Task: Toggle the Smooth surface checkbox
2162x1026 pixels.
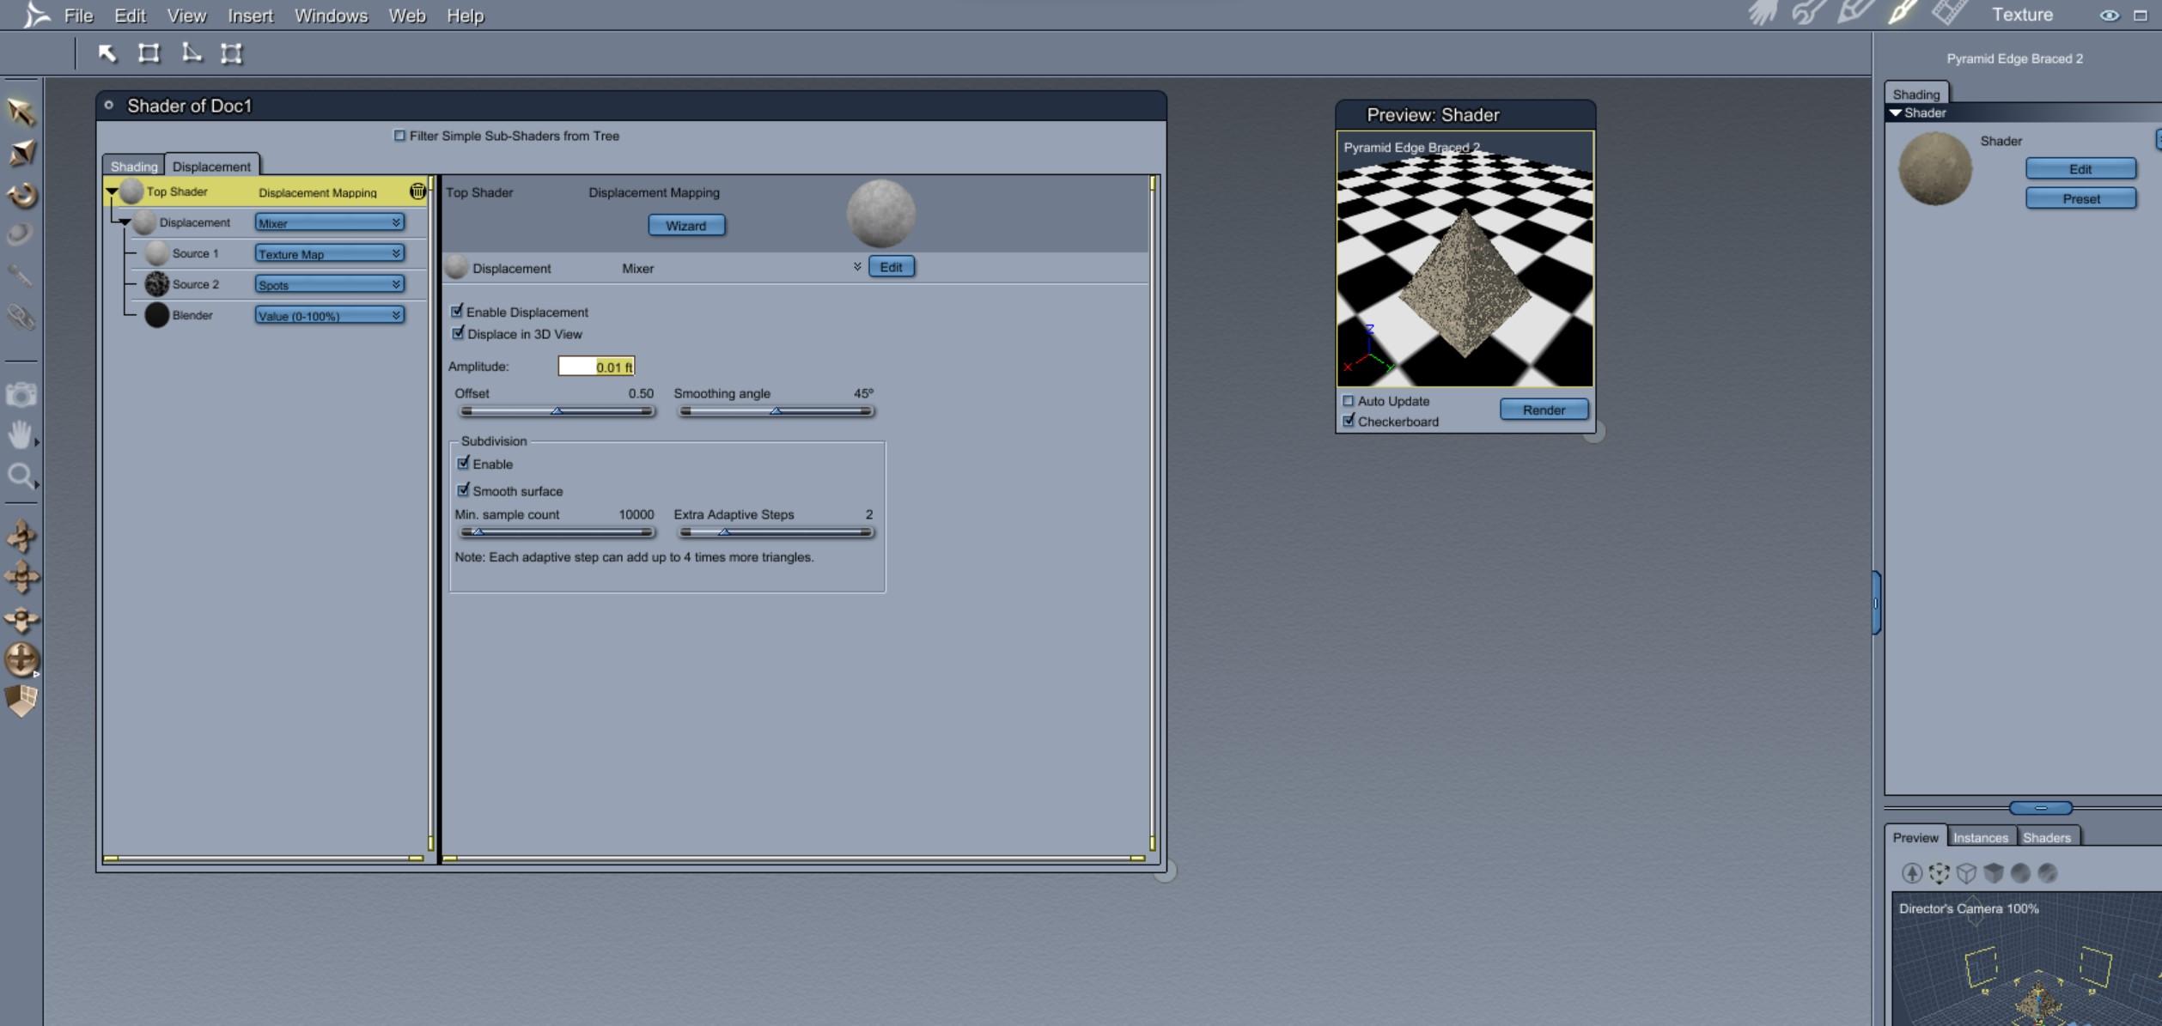Action: point(464,490)
